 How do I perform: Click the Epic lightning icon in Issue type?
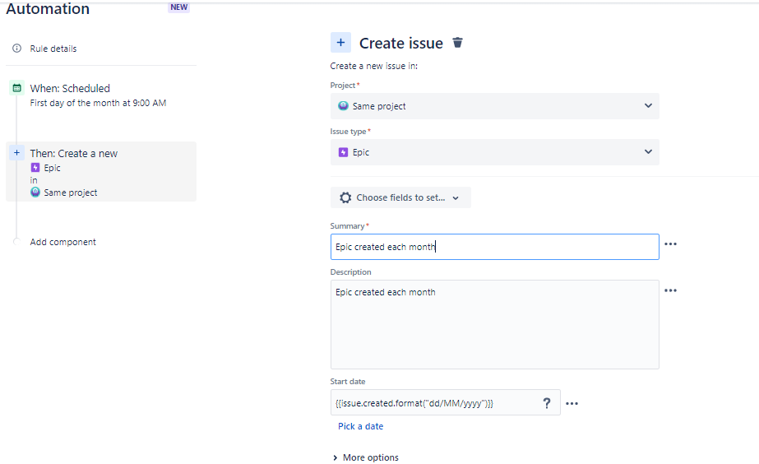point(343,152)
